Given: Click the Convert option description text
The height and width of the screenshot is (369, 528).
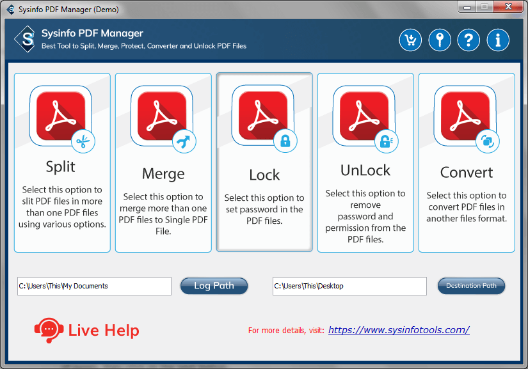Looking at the screenshot, I should 467,207.
